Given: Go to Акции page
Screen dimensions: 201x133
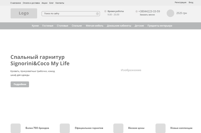Looking at the screenshot, I should coord(44,3).
